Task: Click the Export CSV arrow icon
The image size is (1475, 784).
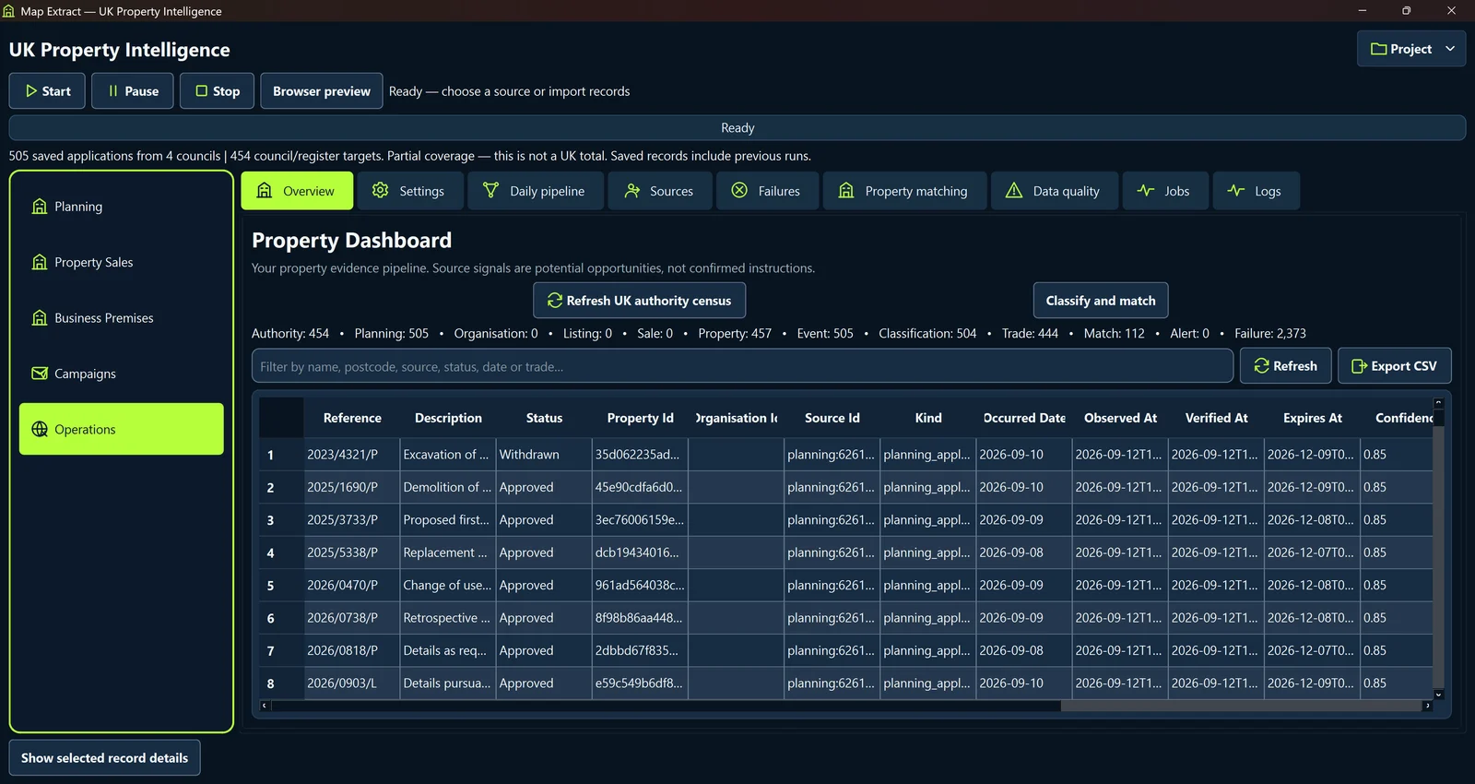Action: pyautogui.click(x=1359, y=366)
